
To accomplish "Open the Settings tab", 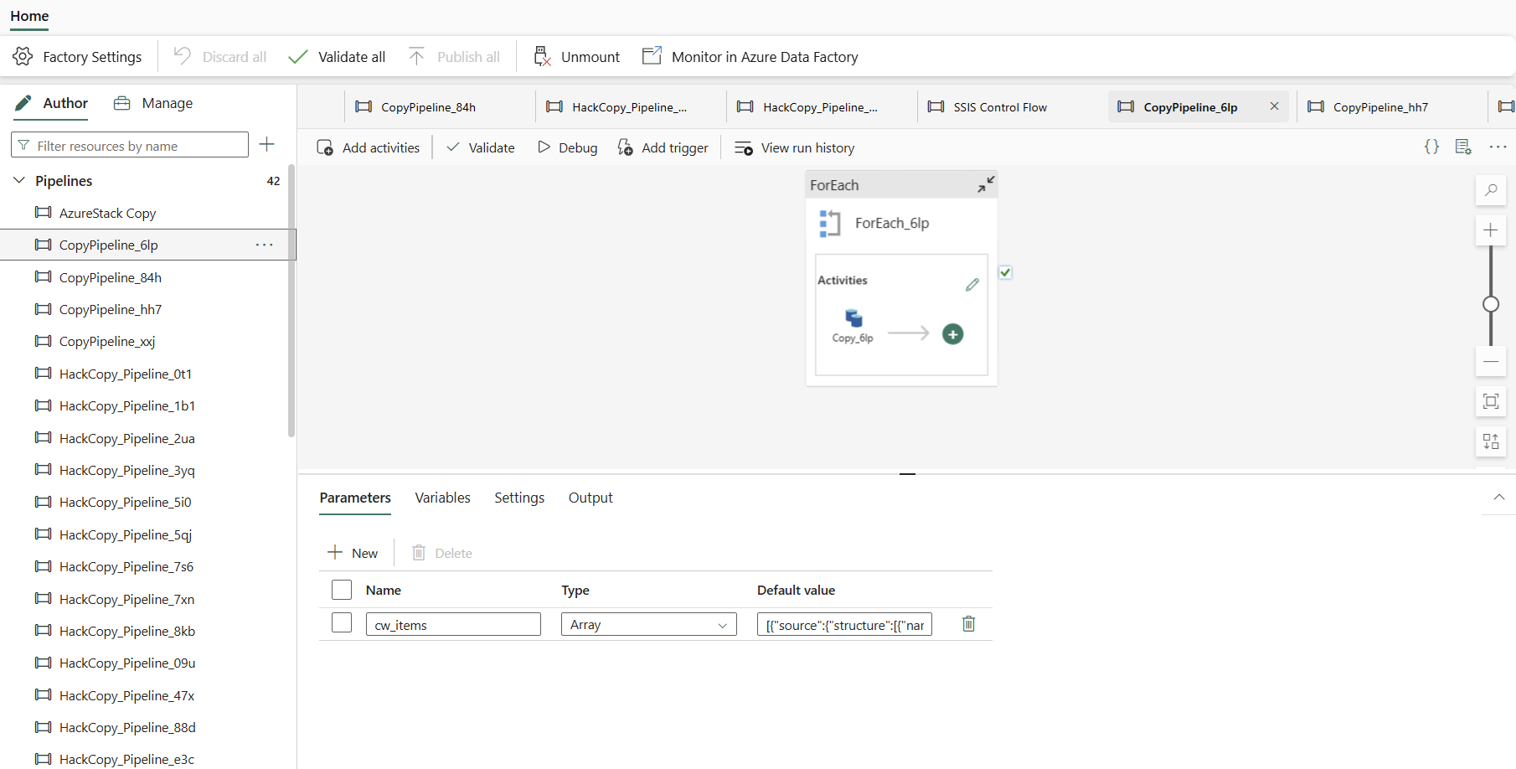I will click(x=519, y=498).
